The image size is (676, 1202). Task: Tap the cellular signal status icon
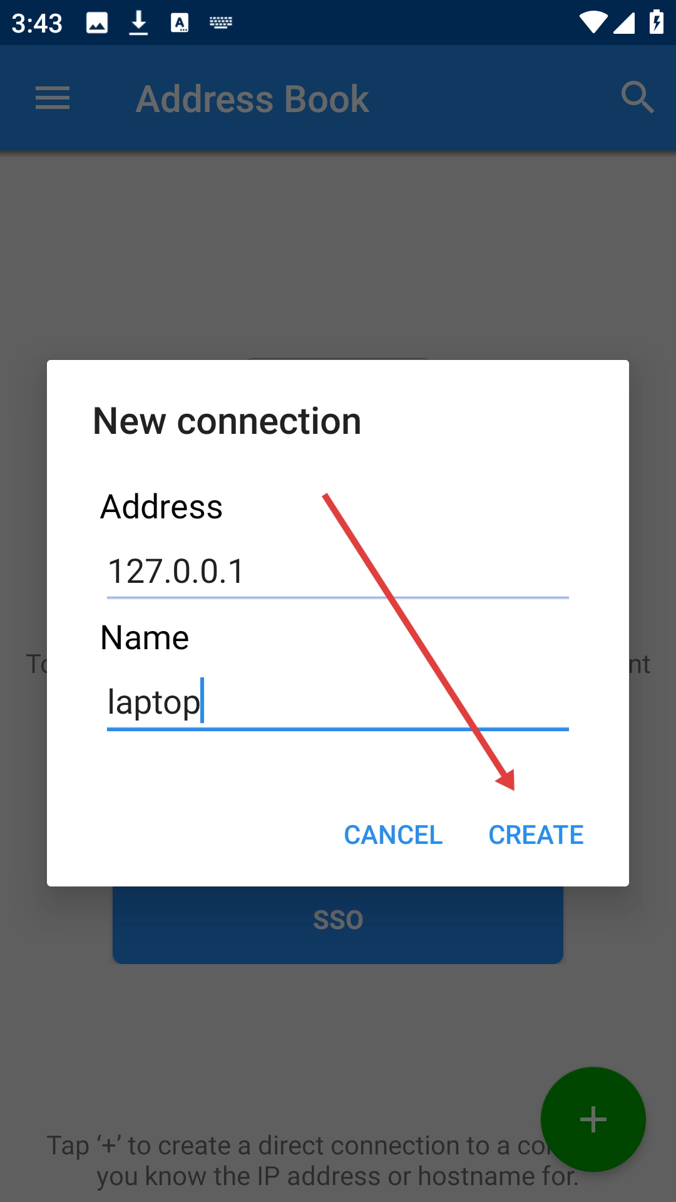click(x=624, y=23)
